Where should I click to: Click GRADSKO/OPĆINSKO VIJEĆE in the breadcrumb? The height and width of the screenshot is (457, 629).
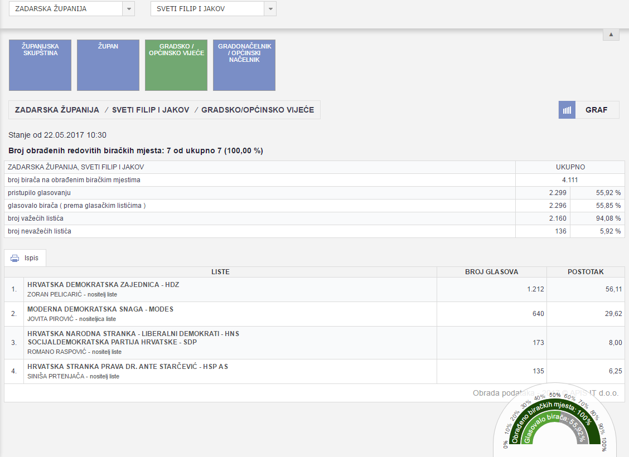pyautogui.click(x=258, y=110)
